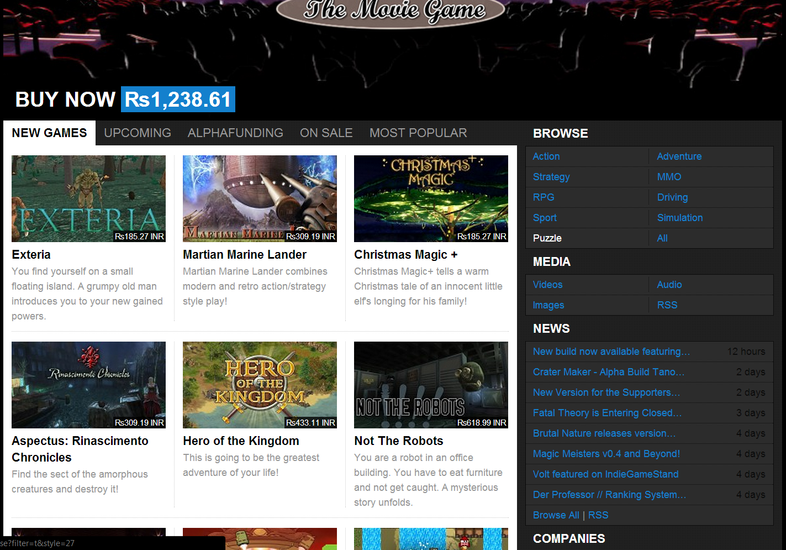Open the Christmas Magic + thumbnail
The width and height of the screenshot is (786, 550).
(431, 198)
